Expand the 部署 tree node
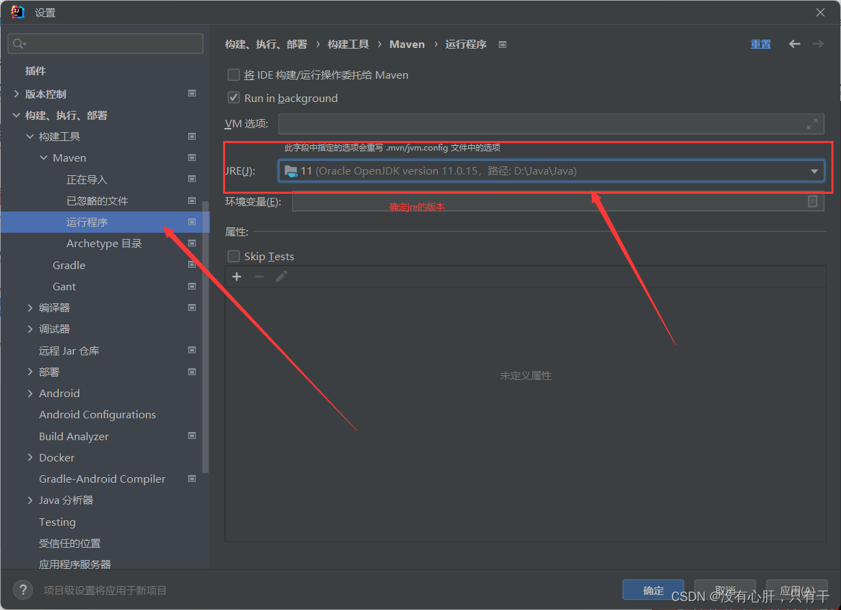 [30, 372]
